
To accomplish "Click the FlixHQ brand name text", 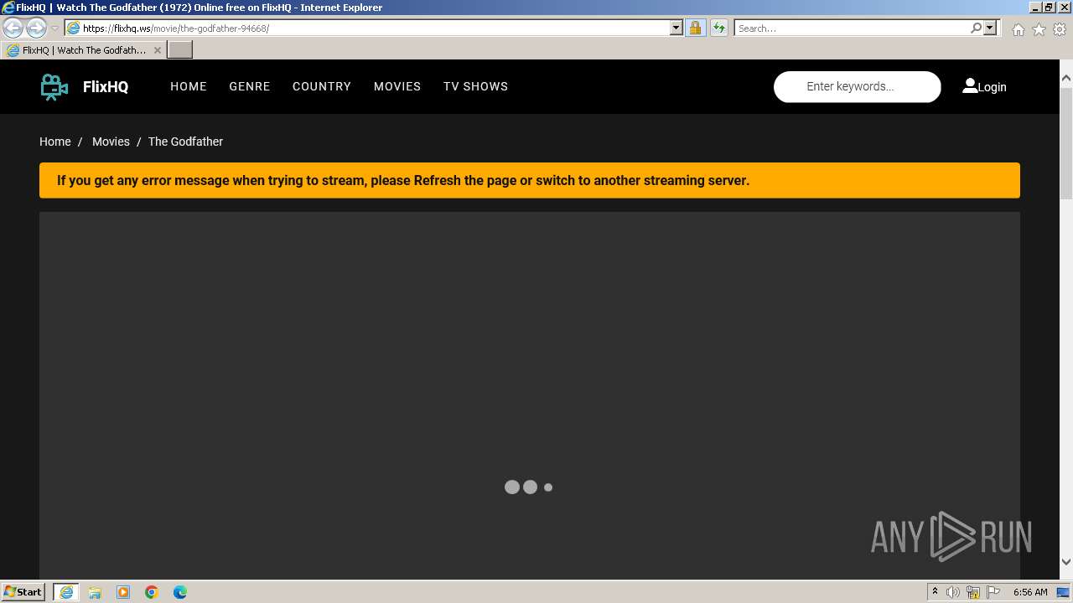I will 106,87.
